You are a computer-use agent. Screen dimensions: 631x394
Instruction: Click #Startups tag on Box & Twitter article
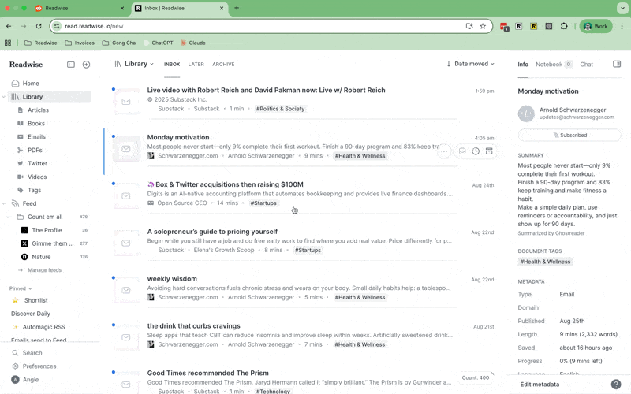point(263,203)
